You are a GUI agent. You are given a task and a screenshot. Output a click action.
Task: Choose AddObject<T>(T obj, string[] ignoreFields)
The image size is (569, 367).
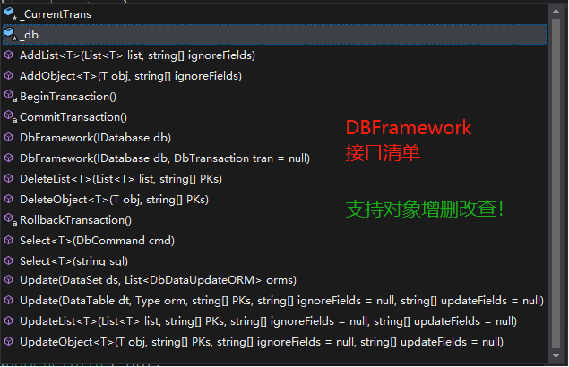[131, 76]
